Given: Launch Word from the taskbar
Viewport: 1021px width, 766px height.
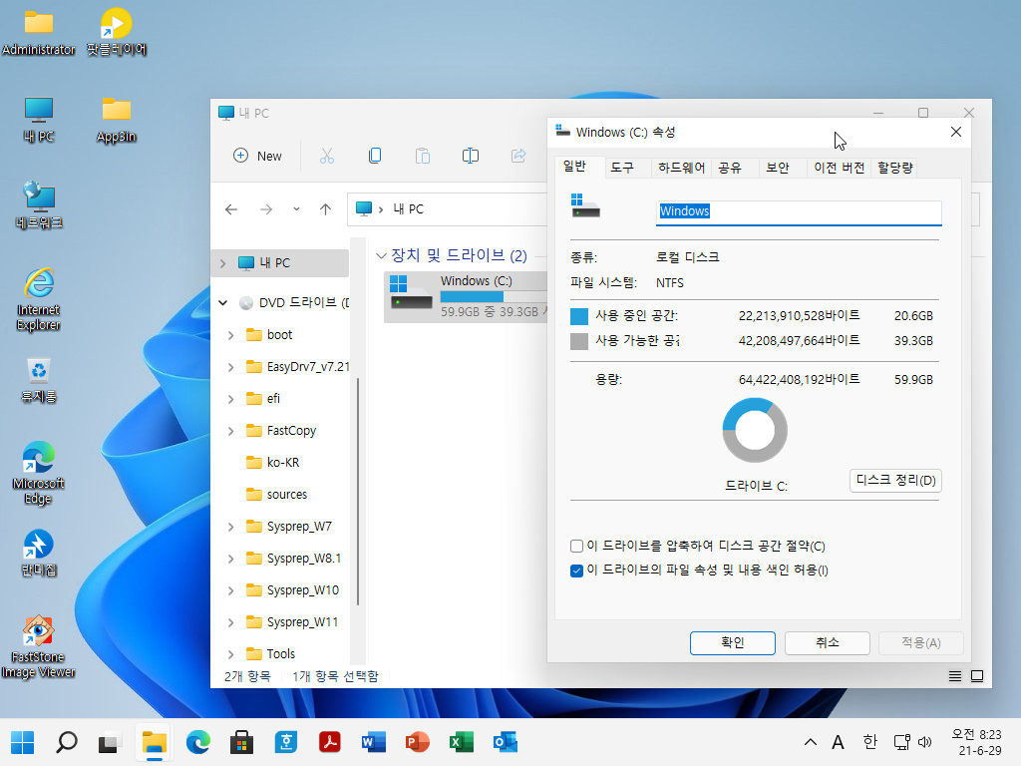Looking at the screenshot, I should 373,742.
